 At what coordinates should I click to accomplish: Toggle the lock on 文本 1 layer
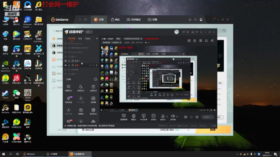[69, 61]
